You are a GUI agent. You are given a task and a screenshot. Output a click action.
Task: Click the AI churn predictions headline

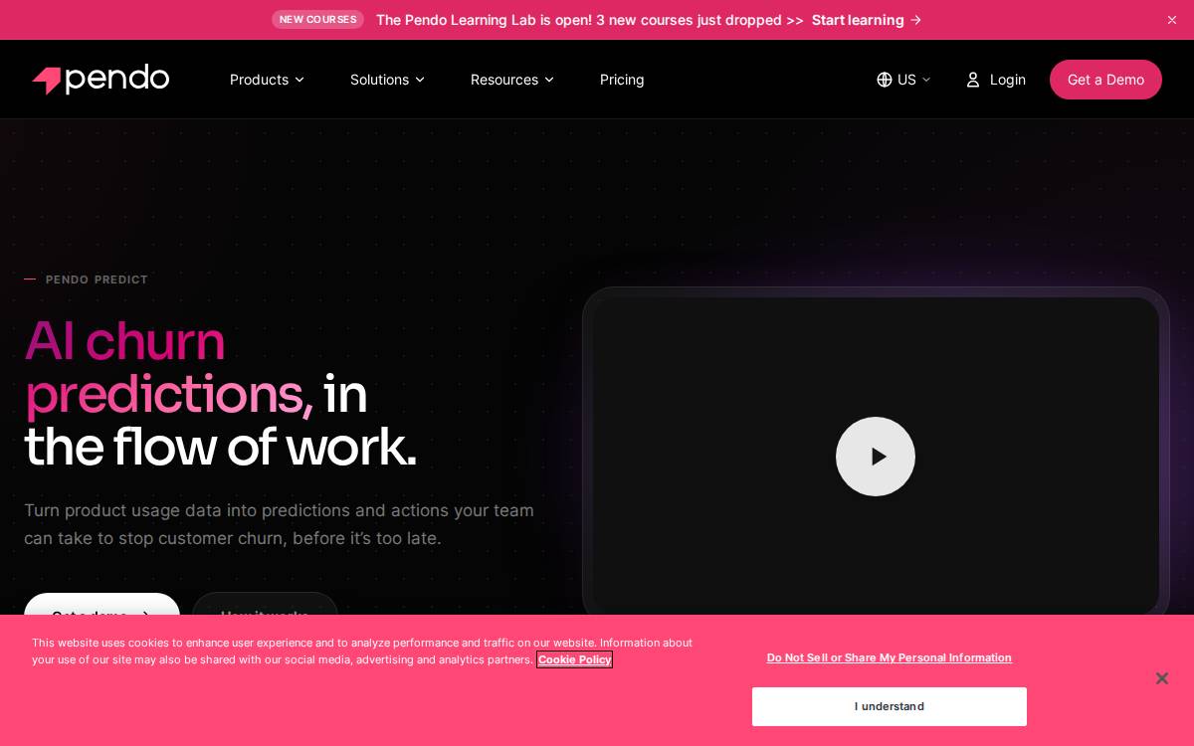coord(220,394)
